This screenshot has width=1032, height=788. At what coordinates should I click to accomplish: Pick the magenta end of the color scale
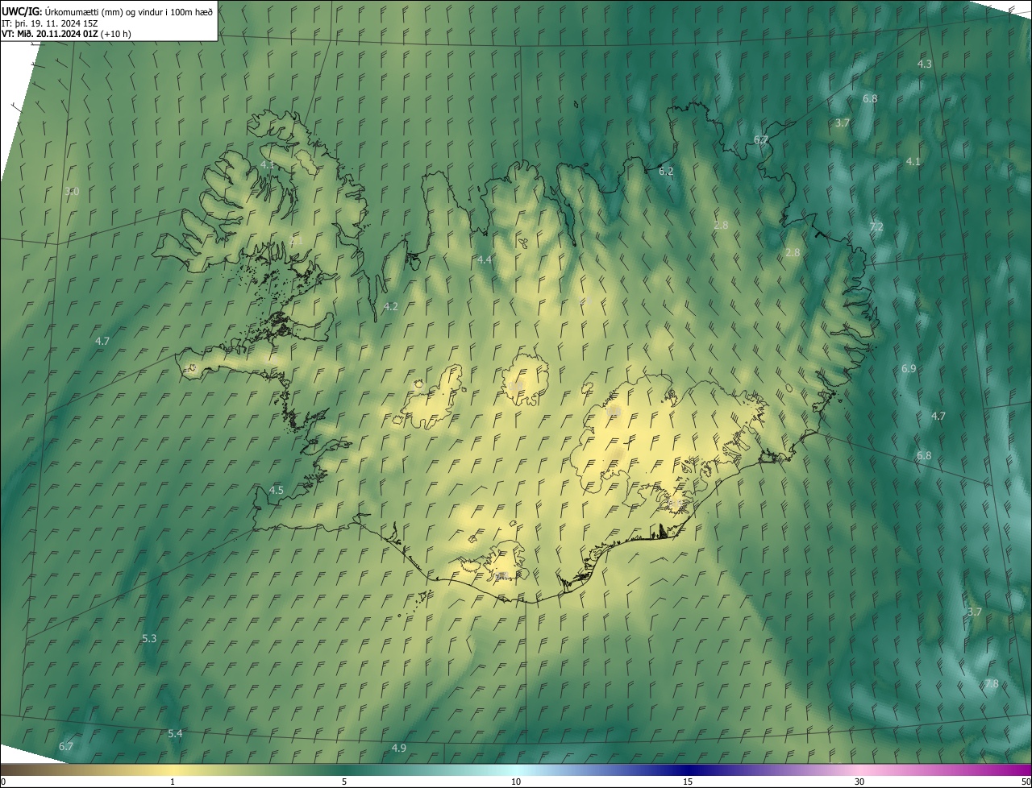pos(1020,769)
